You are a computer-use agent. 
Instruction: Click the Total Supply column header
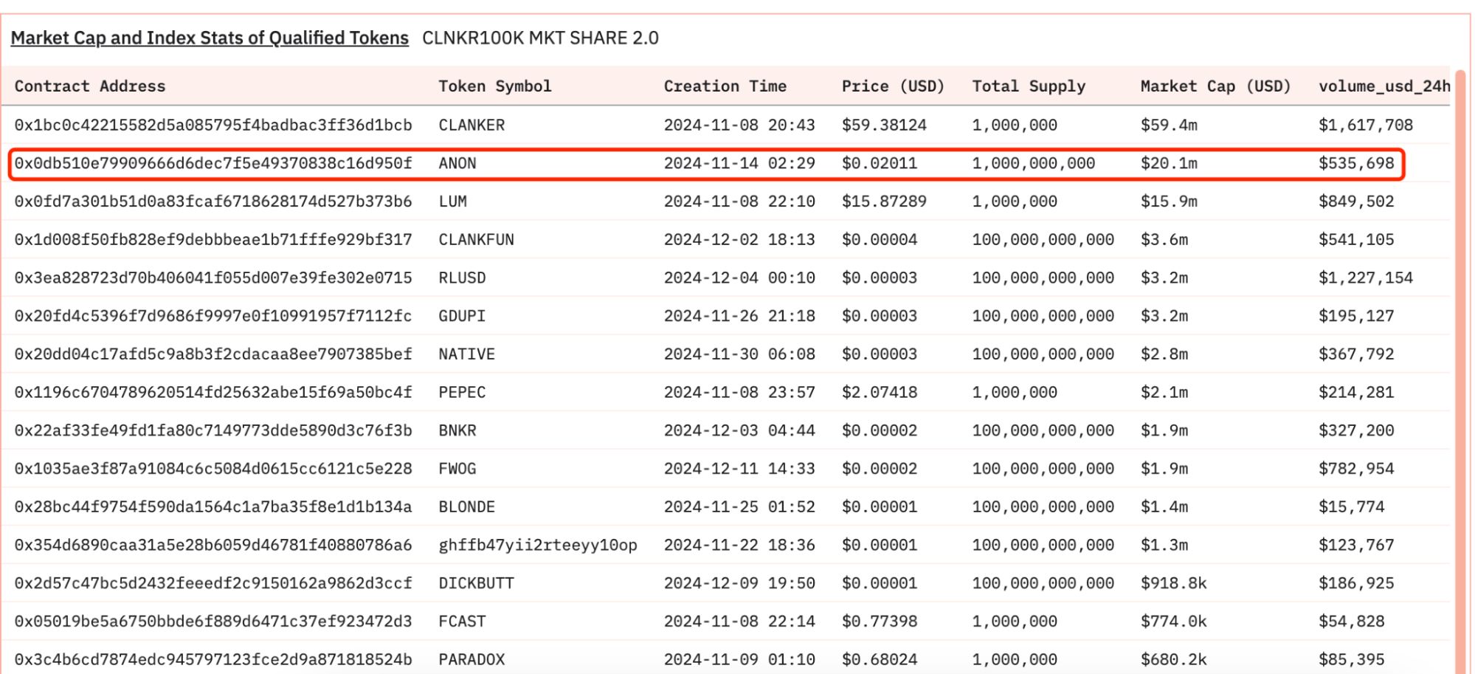(x=1029, y=86)
